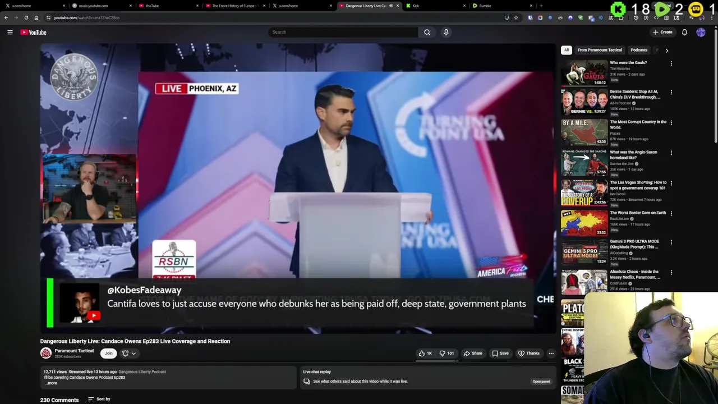Open subscription notification bell dropdown
Screen dimensions: 718x404
(129, 353)
